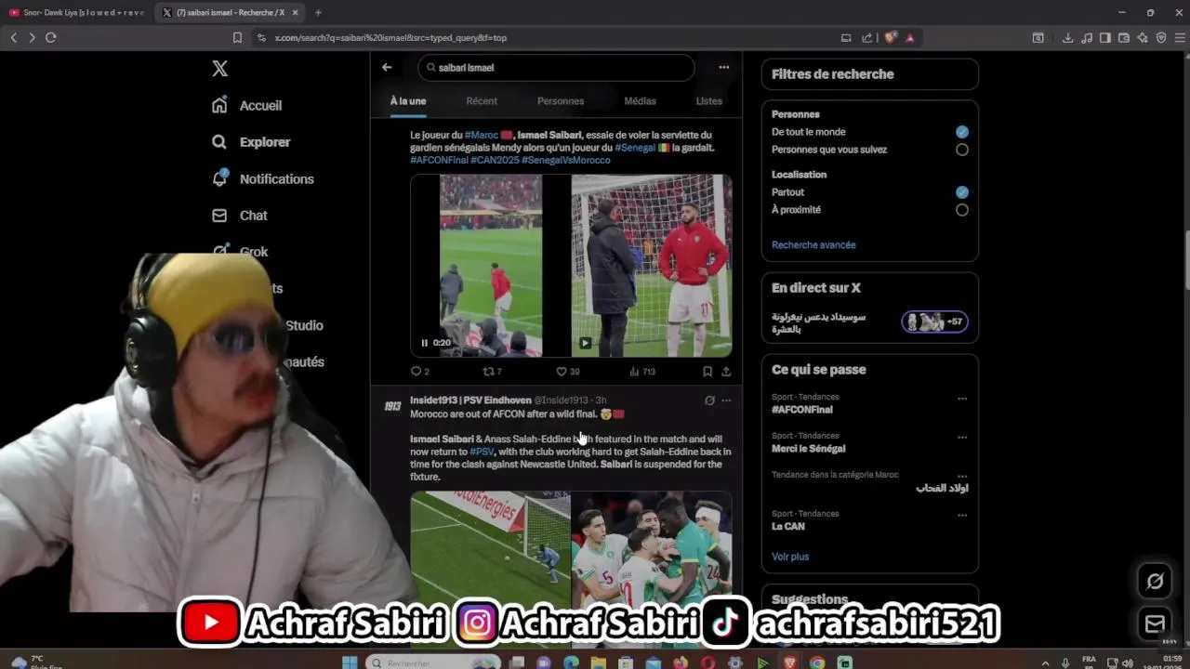
Task: Open the browser downloads icon
Action: coord(1067,37)
